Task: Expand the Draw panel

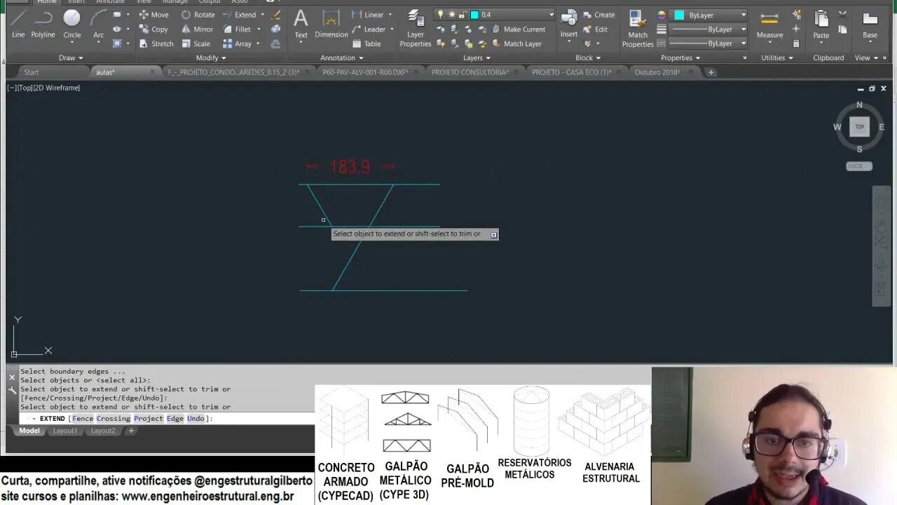Action: [x=71, y=58]
